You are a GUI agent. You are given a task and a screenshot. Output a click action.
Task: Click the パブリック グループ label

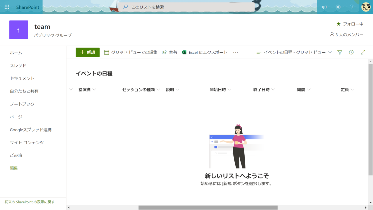point(53,35)
